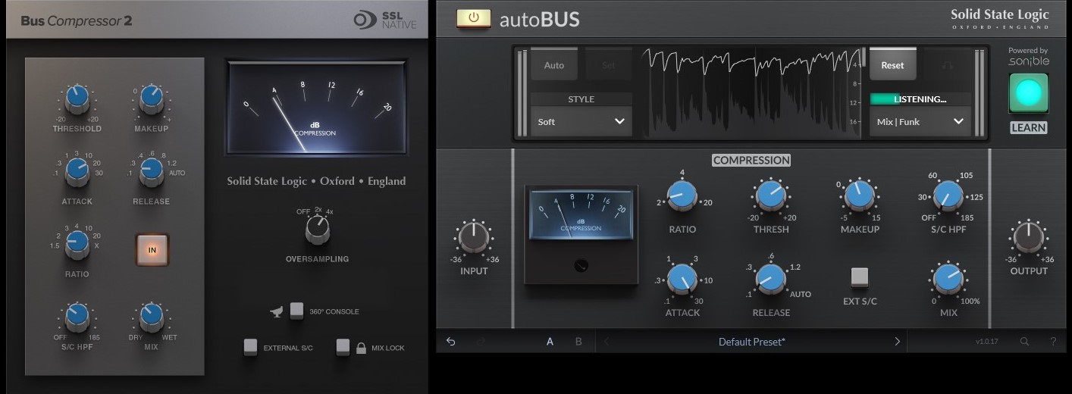Toggle the External S/C switch

click(250, 347)
